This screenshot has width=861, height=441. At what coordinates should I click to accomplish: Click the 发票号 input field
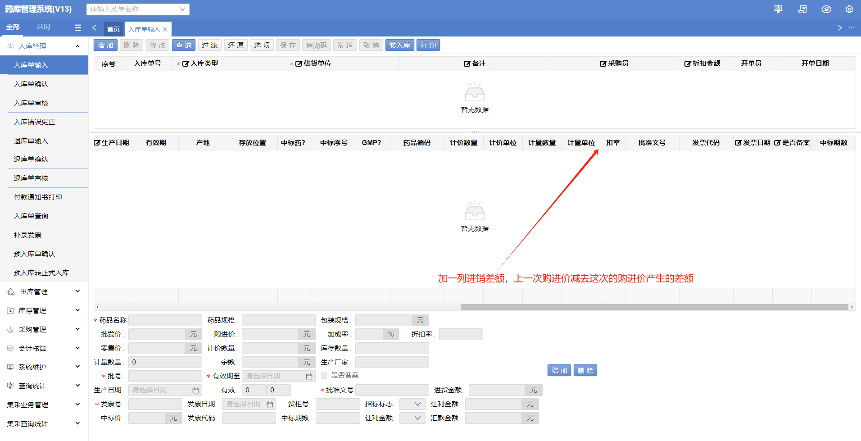click(155, 404)
